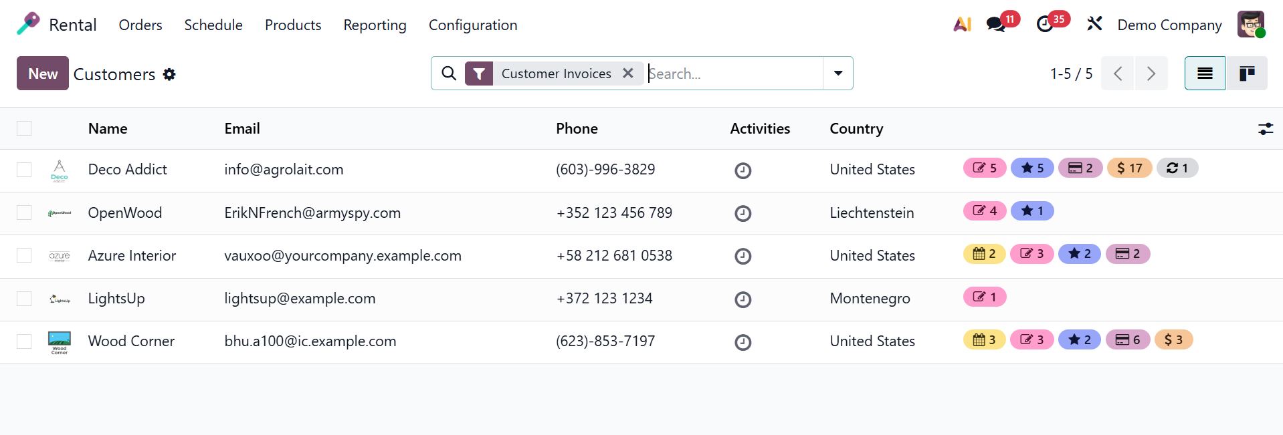Click the debug tools wrench icon
1283x435 pixels.
pyautogui.click(x=1094, y=25)
